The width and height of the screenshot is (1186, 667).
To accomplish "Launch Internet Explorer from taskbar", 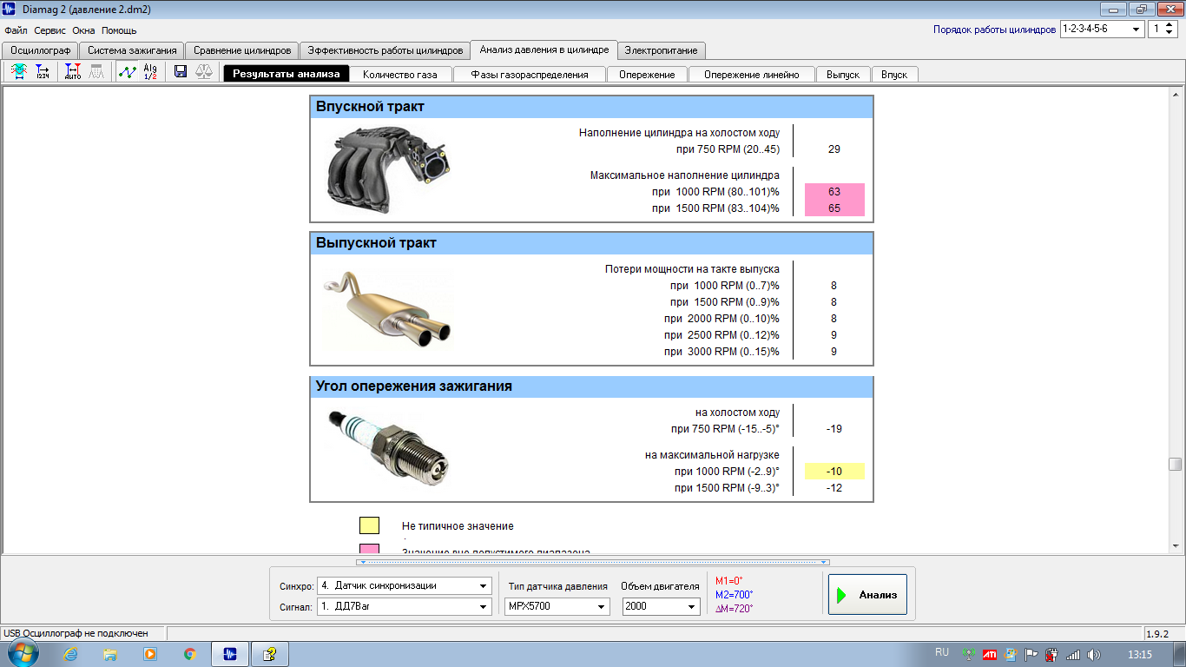I will pos(71,654).
